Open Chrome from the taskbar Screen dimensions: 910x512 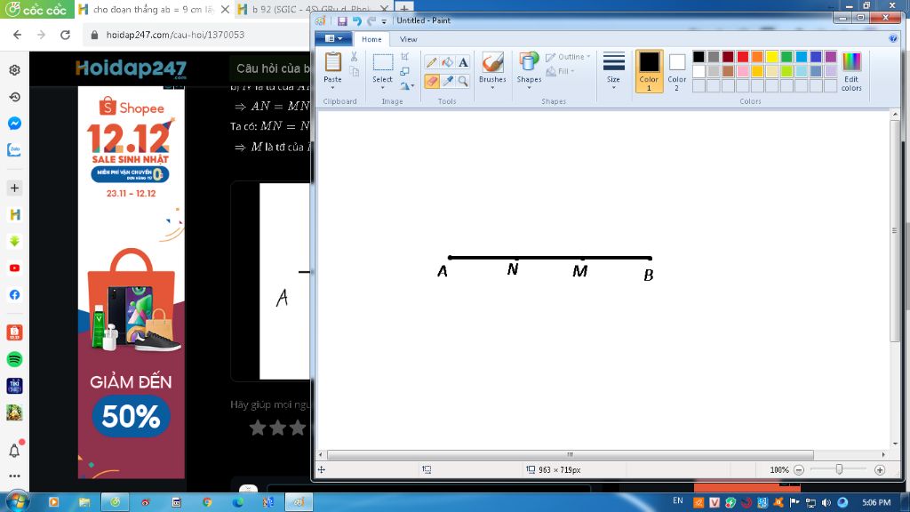[207, 502]
